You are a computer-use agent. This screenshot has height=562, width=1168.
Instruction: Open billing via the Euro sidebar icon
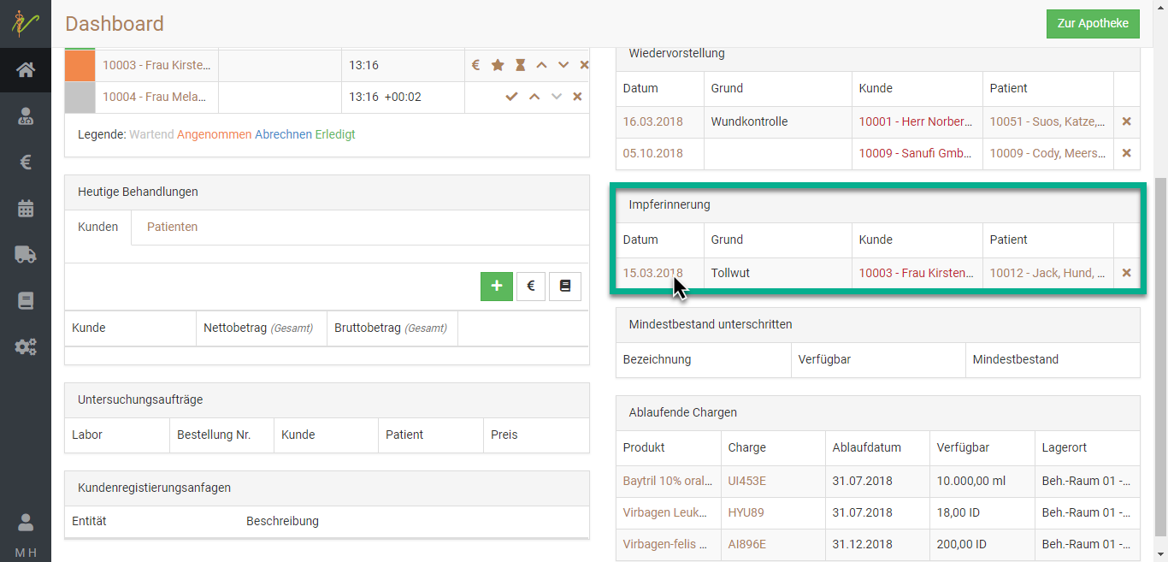(26, 162)
